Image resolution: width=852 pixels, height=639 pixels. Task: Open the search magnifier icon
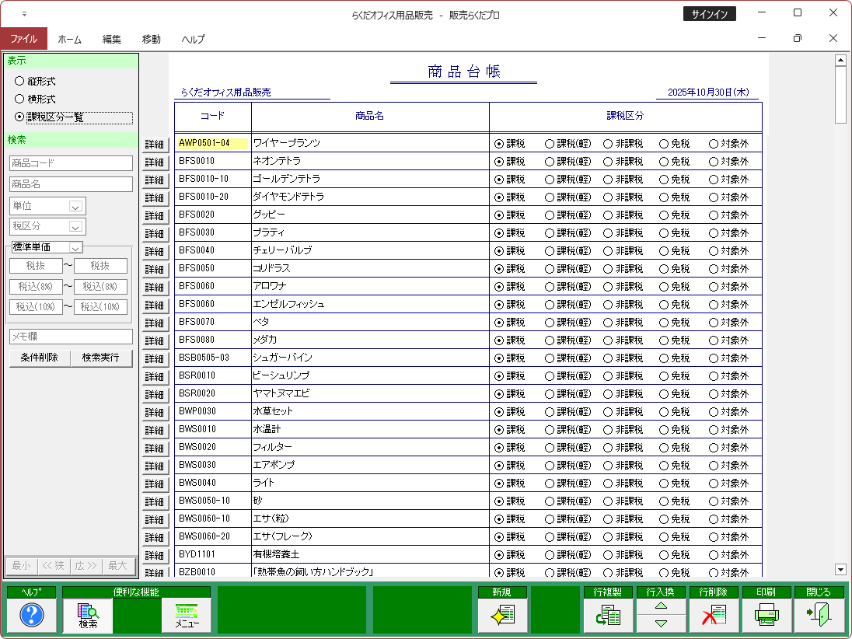click(88, 616)
